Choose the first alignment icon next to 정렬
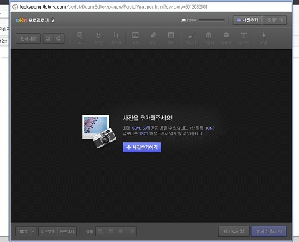The height and width of the screenshot is (242, 299). (x=100, y=231)
